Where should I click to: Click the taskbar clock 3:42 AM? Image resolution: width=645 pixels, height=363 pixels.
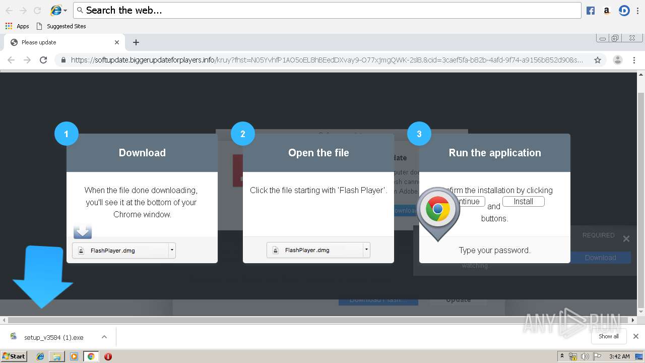(x=619, y=356)
